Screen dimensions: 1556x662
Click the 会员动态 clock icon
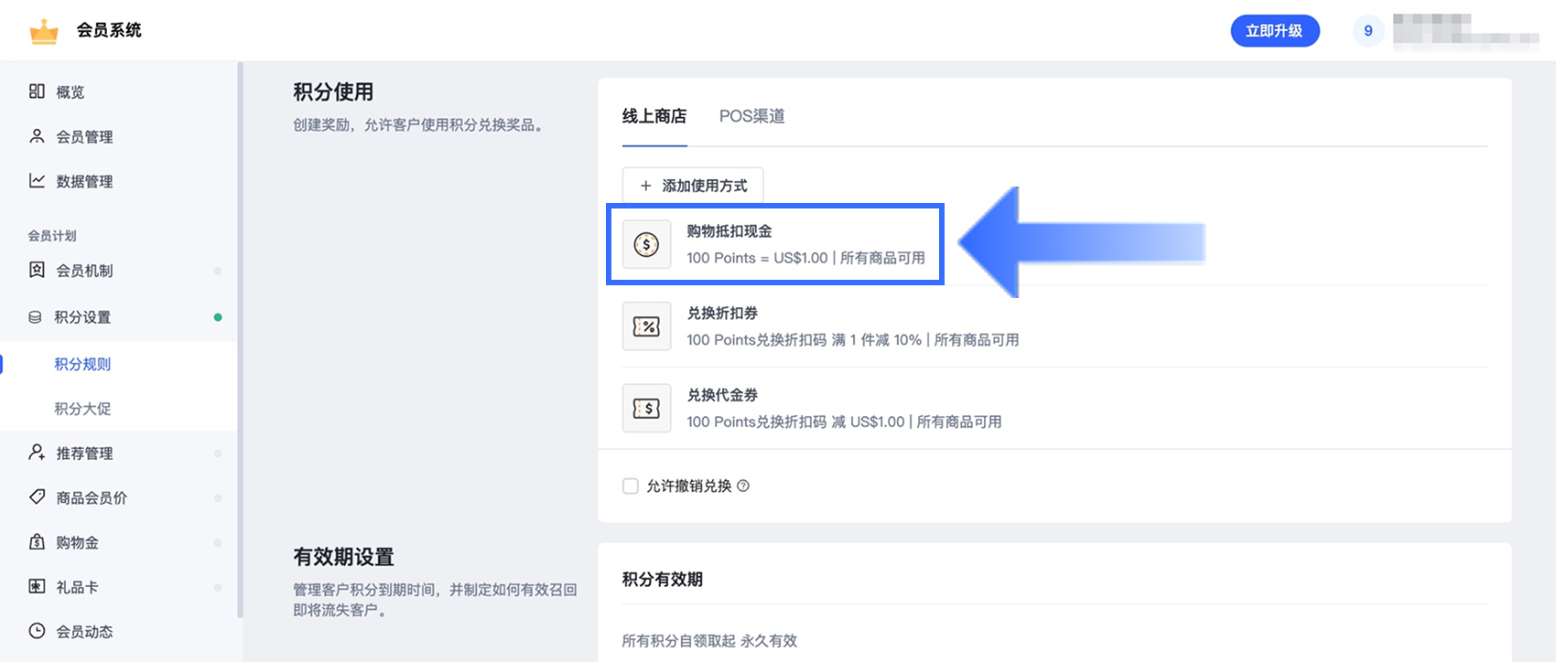coord(37,631)
